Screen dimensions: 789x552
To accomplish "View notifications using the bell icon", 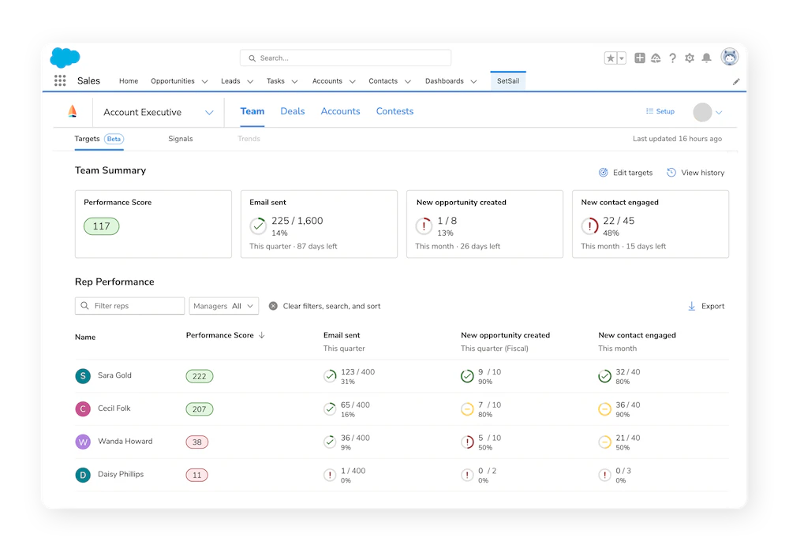I will pos(708,58).
